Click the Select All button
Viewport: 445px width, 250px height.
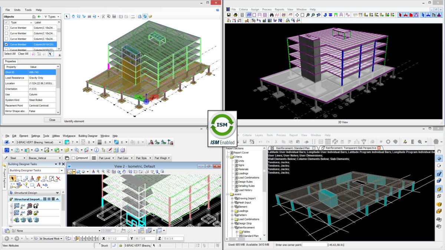10,54
